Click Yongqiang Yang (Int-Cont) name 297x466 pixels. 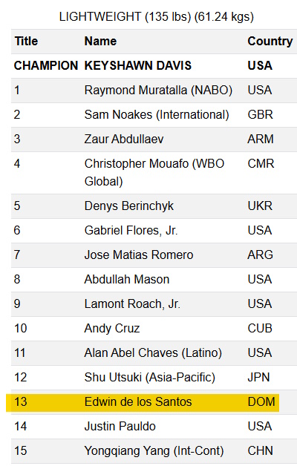[154, 451]
